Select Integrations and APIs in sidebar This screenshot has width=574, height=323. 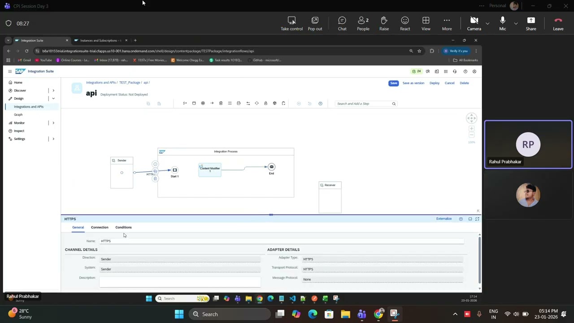(x=29, y=107)
